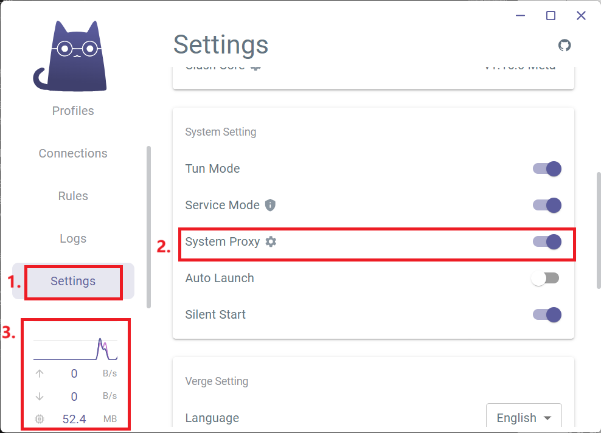Open the Clash Core gear icon
The width and height of the screenshot is (601, 433).
coord(255,68)
